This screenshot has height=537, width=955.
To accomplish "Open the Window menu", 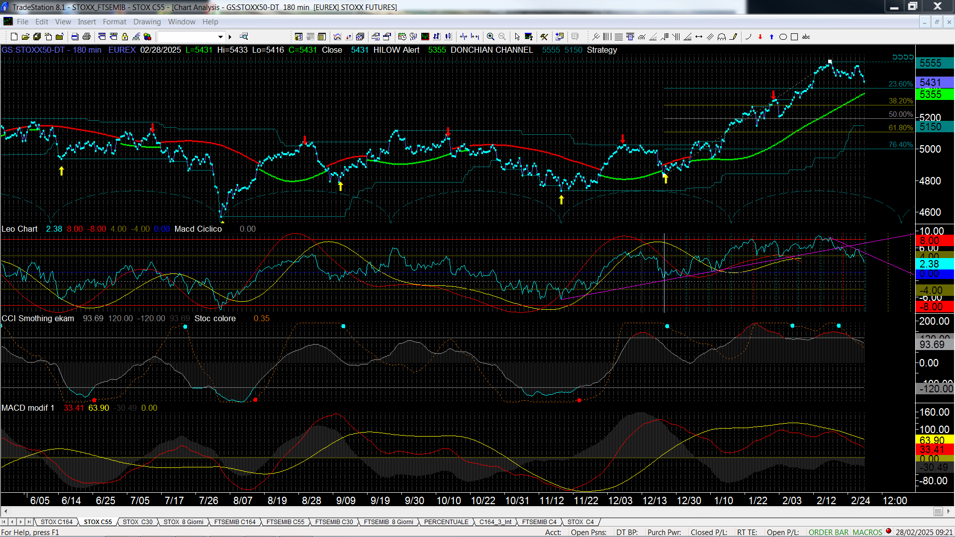I will (x=182, y=22).
